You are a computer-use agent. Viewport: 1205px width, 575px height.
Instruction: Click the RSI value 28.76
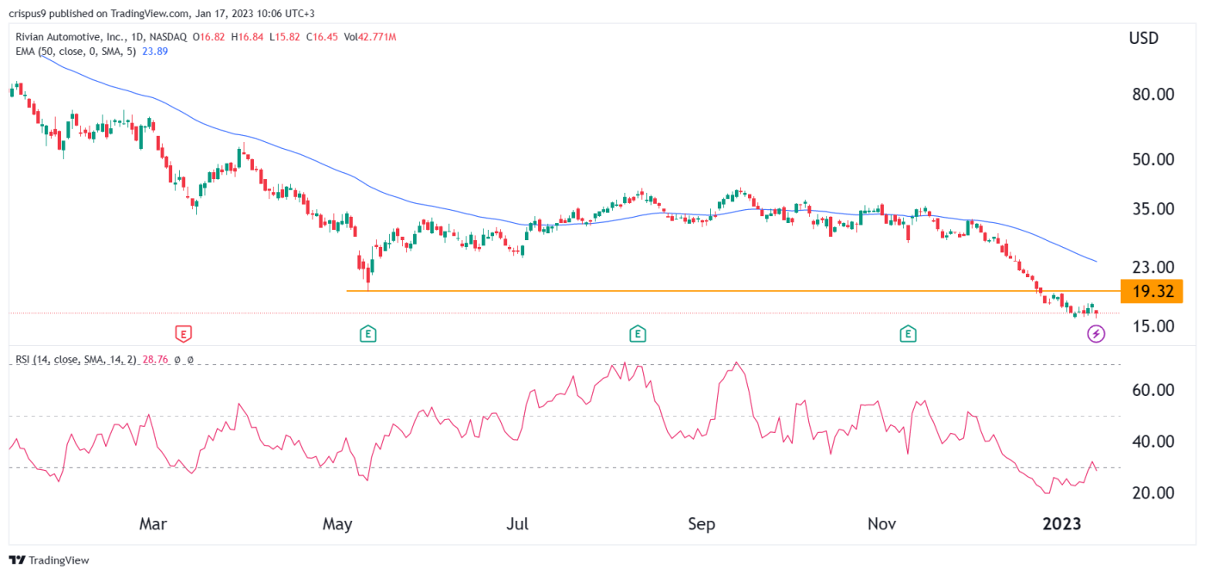[x=157, y=359]
